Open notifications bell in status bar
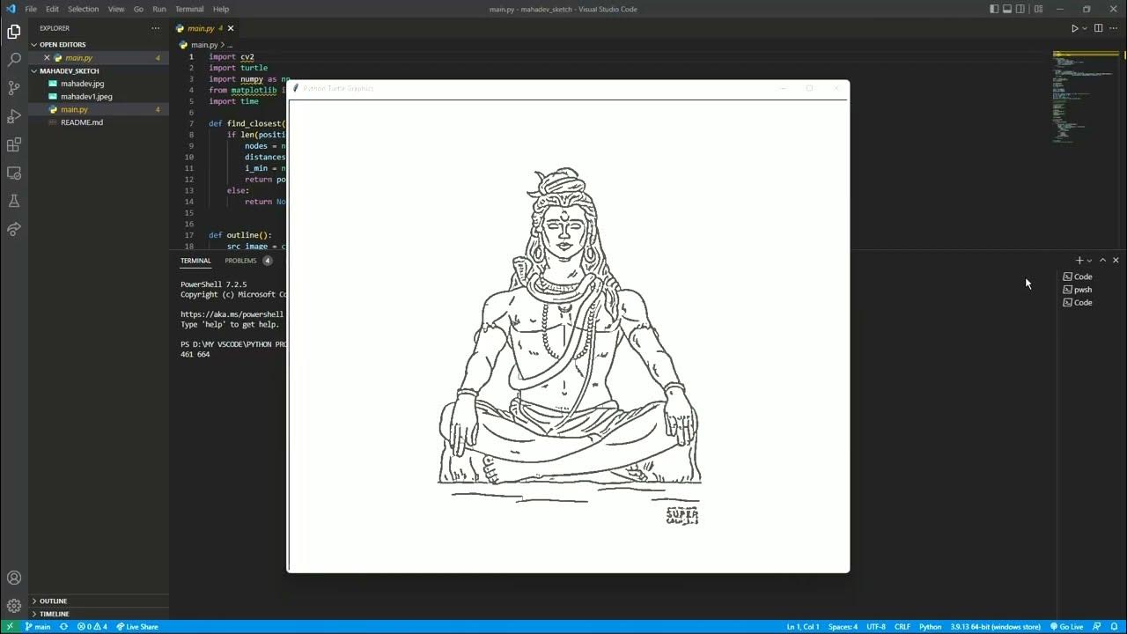The height and width of the screenshot is (634, 1127). [x=1116, y=627]
